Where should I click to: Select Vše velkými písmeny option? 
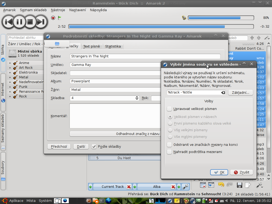(x=170, y=130)
